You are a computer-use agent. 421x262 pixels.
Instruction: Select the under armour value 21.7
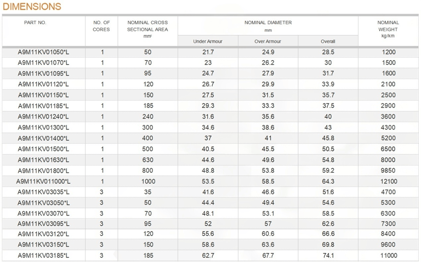[x=208, y=52]
